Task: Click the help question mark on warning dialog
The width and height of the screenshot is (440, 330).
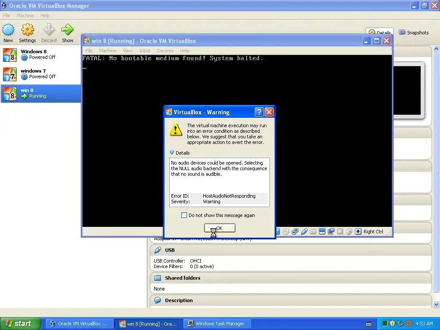Action: [259, 112]
